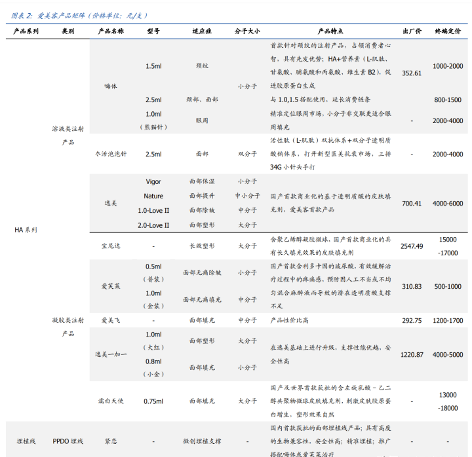The image size is (472, 457).
Task: Click the 双分子 molecule size cell
Action: [247, 154]
